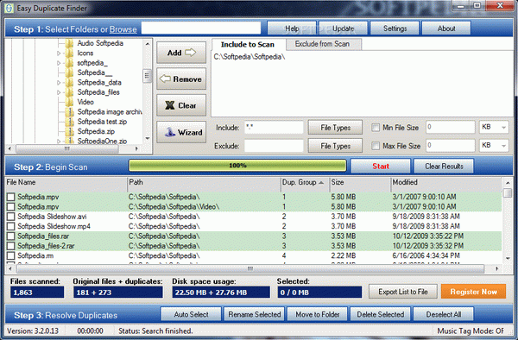The image size is (518, 340).
Task: Click the Exclude pattern input field
Action: [x=274, y=146]
